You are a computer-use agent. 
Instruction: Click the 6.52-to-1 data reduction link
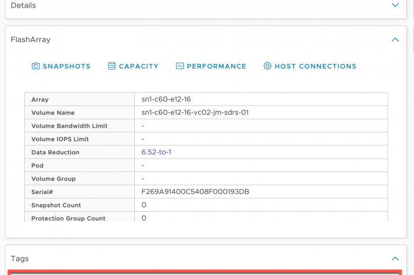[x=156, y=152]
